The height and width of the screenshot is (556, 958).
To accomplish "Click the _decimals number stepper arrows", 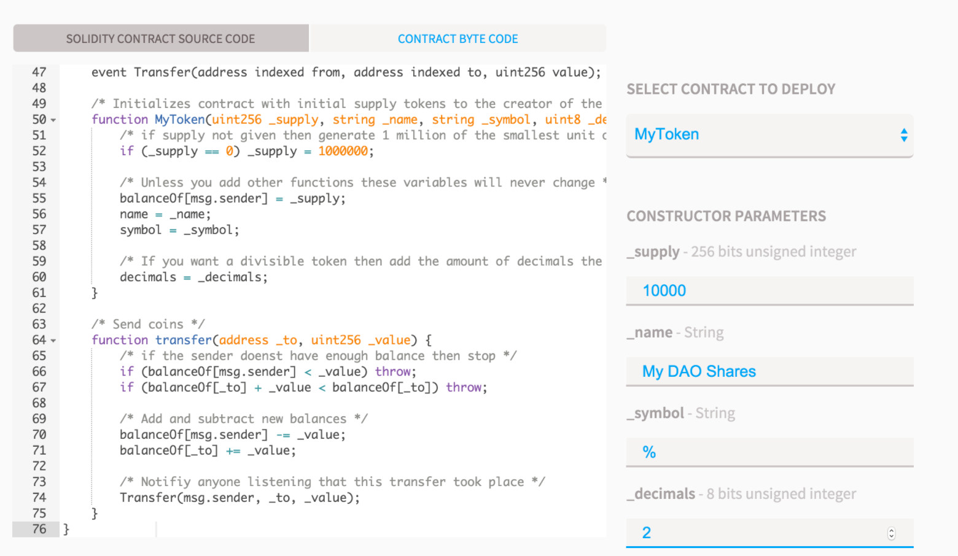I will point(891,533).
